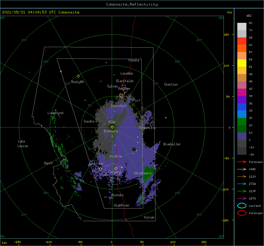The width and height of the screenshot is (264, 246).
Task: Click the white 04DK arrow icon
Action: pyautogui.click(x=242, y=169)
